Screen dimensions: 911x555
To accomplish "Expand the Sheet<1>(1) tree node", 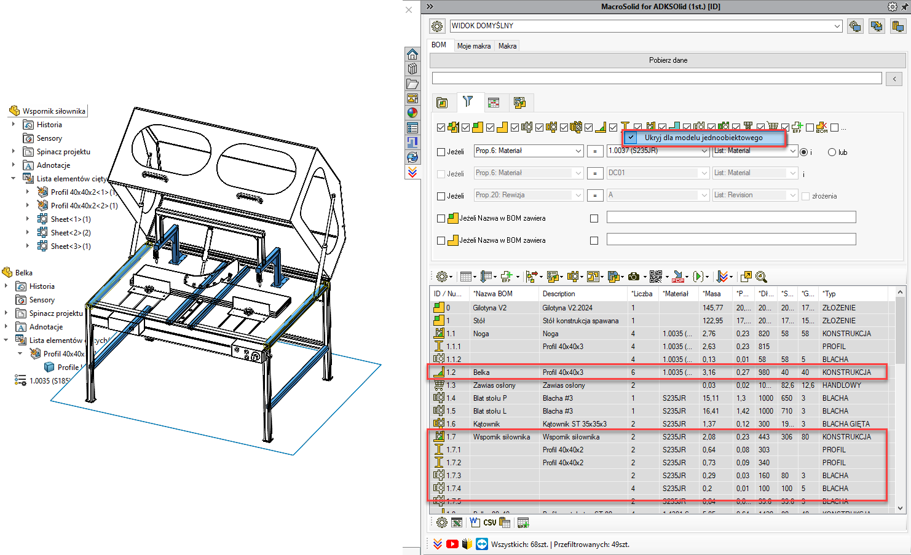I will click(28, 219).
